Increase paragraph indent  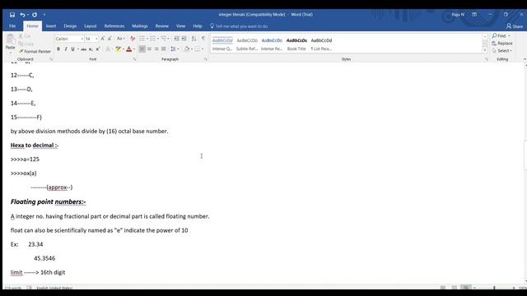(x=184, y=39)
